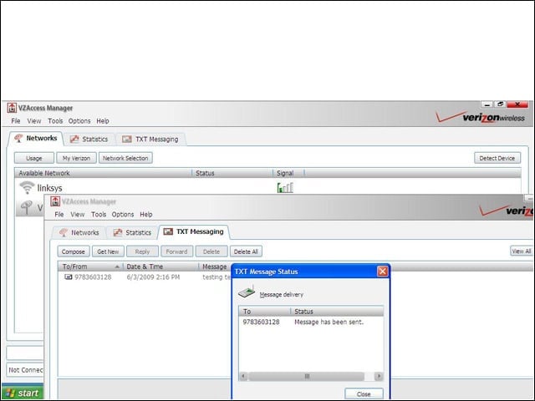This screenshot has width=535, height=401.
Task: Select 9783603128 in status dialog
Action: click(261, 322)
